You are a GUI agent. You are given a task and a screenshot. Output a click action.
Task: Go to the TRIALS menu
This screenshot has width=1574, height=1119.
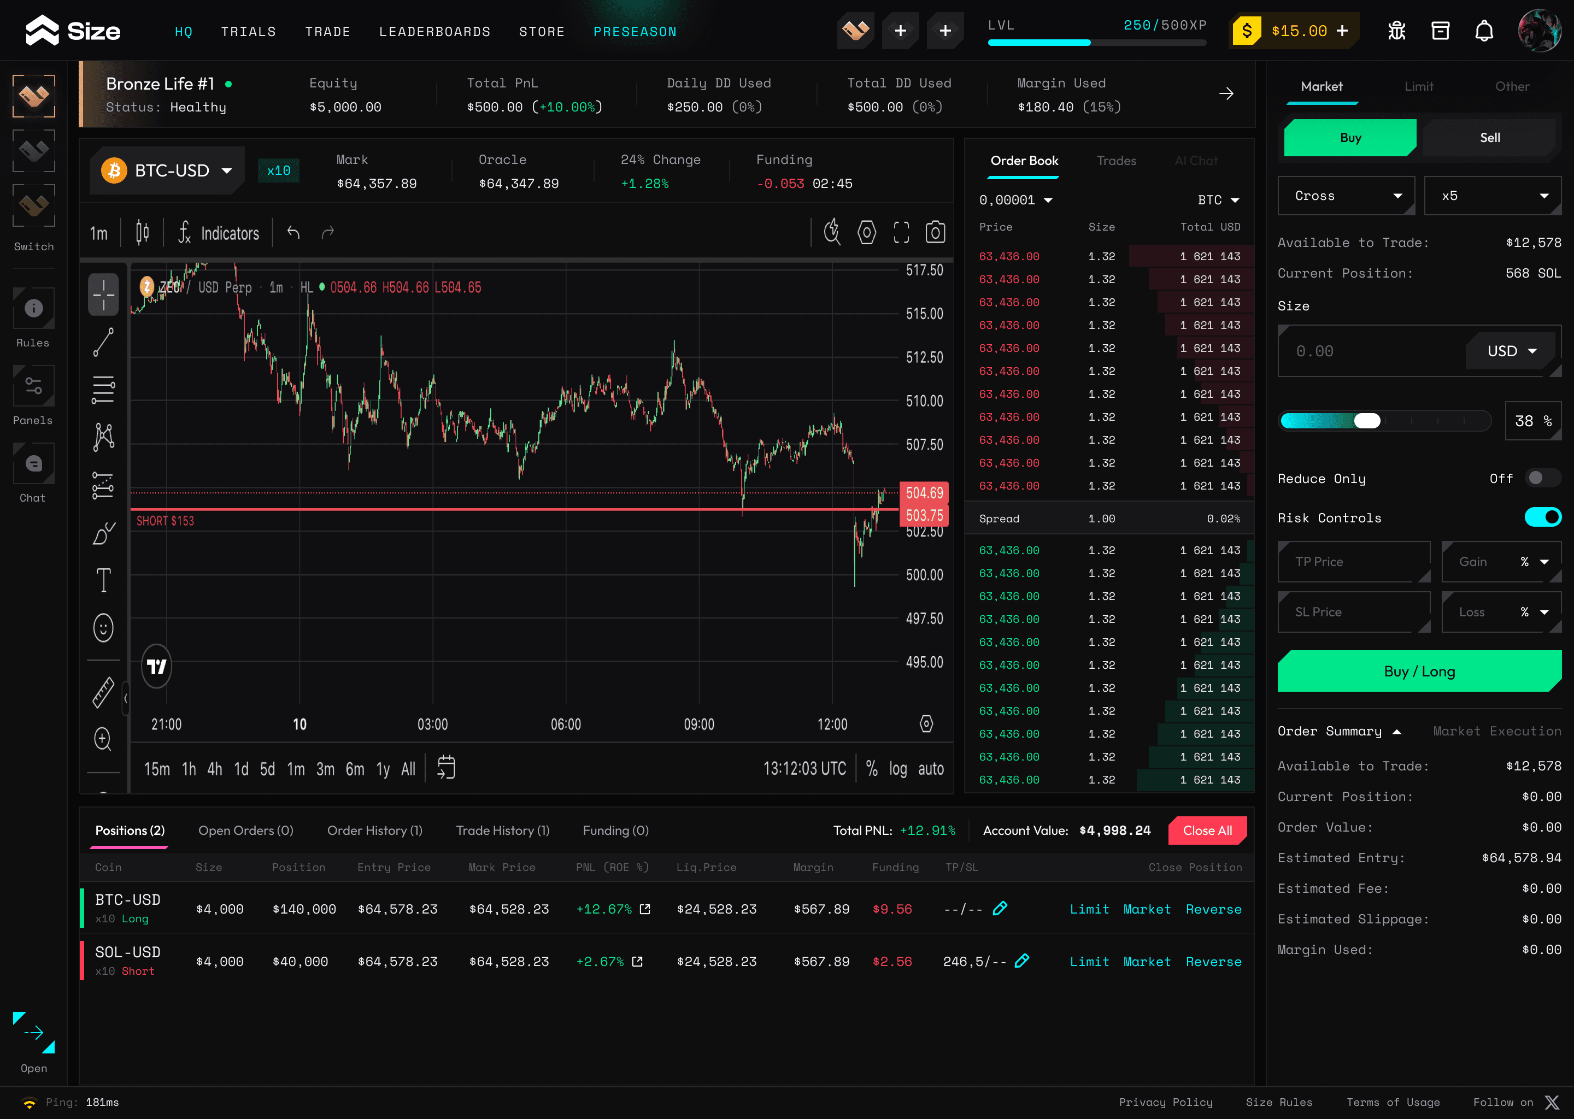[x=249, y=32]
